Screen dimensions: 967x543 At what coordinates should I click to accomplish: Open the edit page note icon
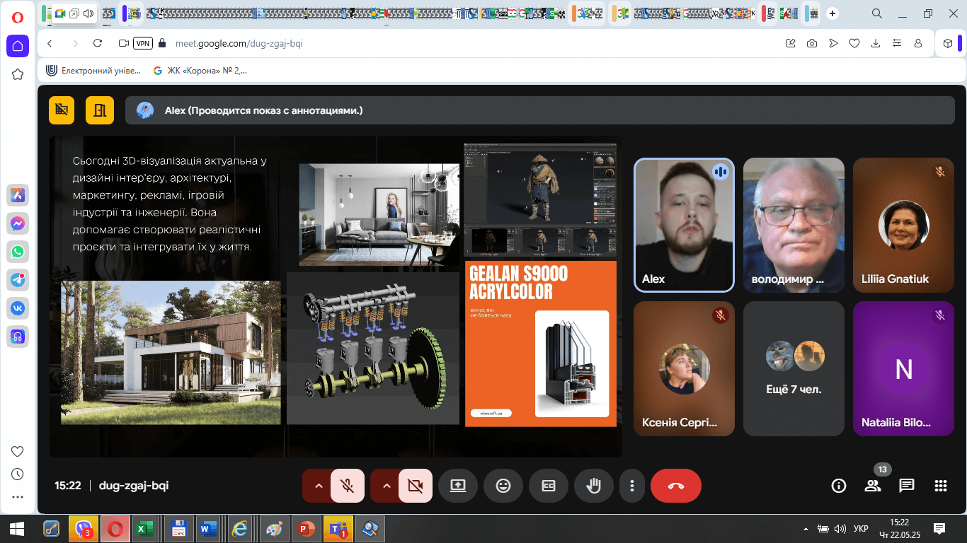coord(791,43)
